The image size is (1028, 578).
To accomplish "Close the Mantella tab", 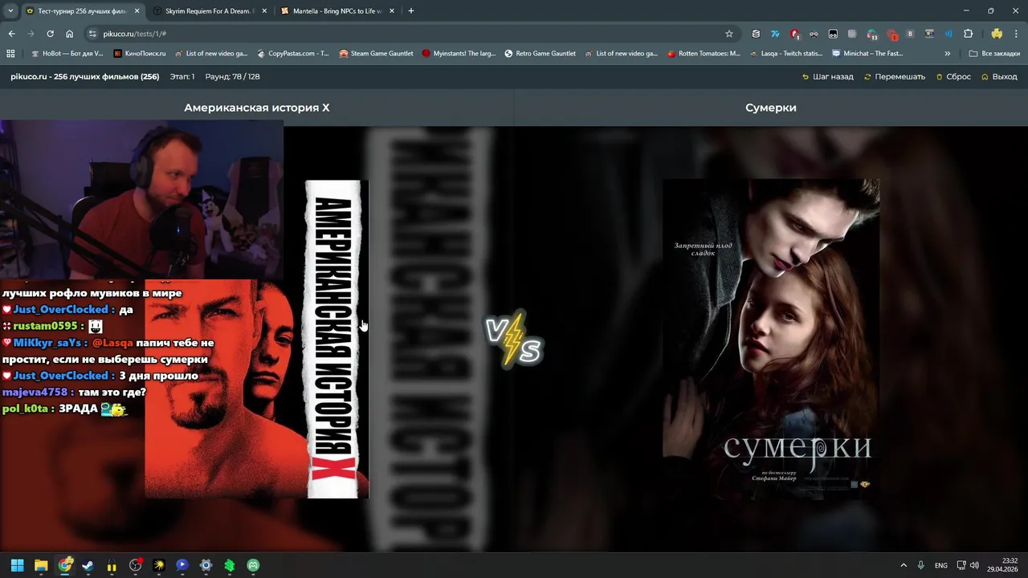I will pos(392,11).
